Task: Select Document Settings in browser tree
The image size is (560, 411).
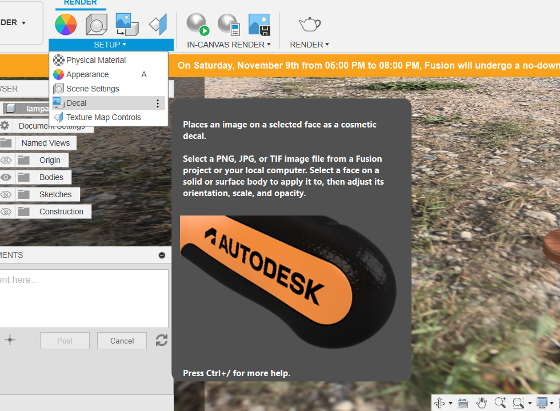Action: (52, 126)
